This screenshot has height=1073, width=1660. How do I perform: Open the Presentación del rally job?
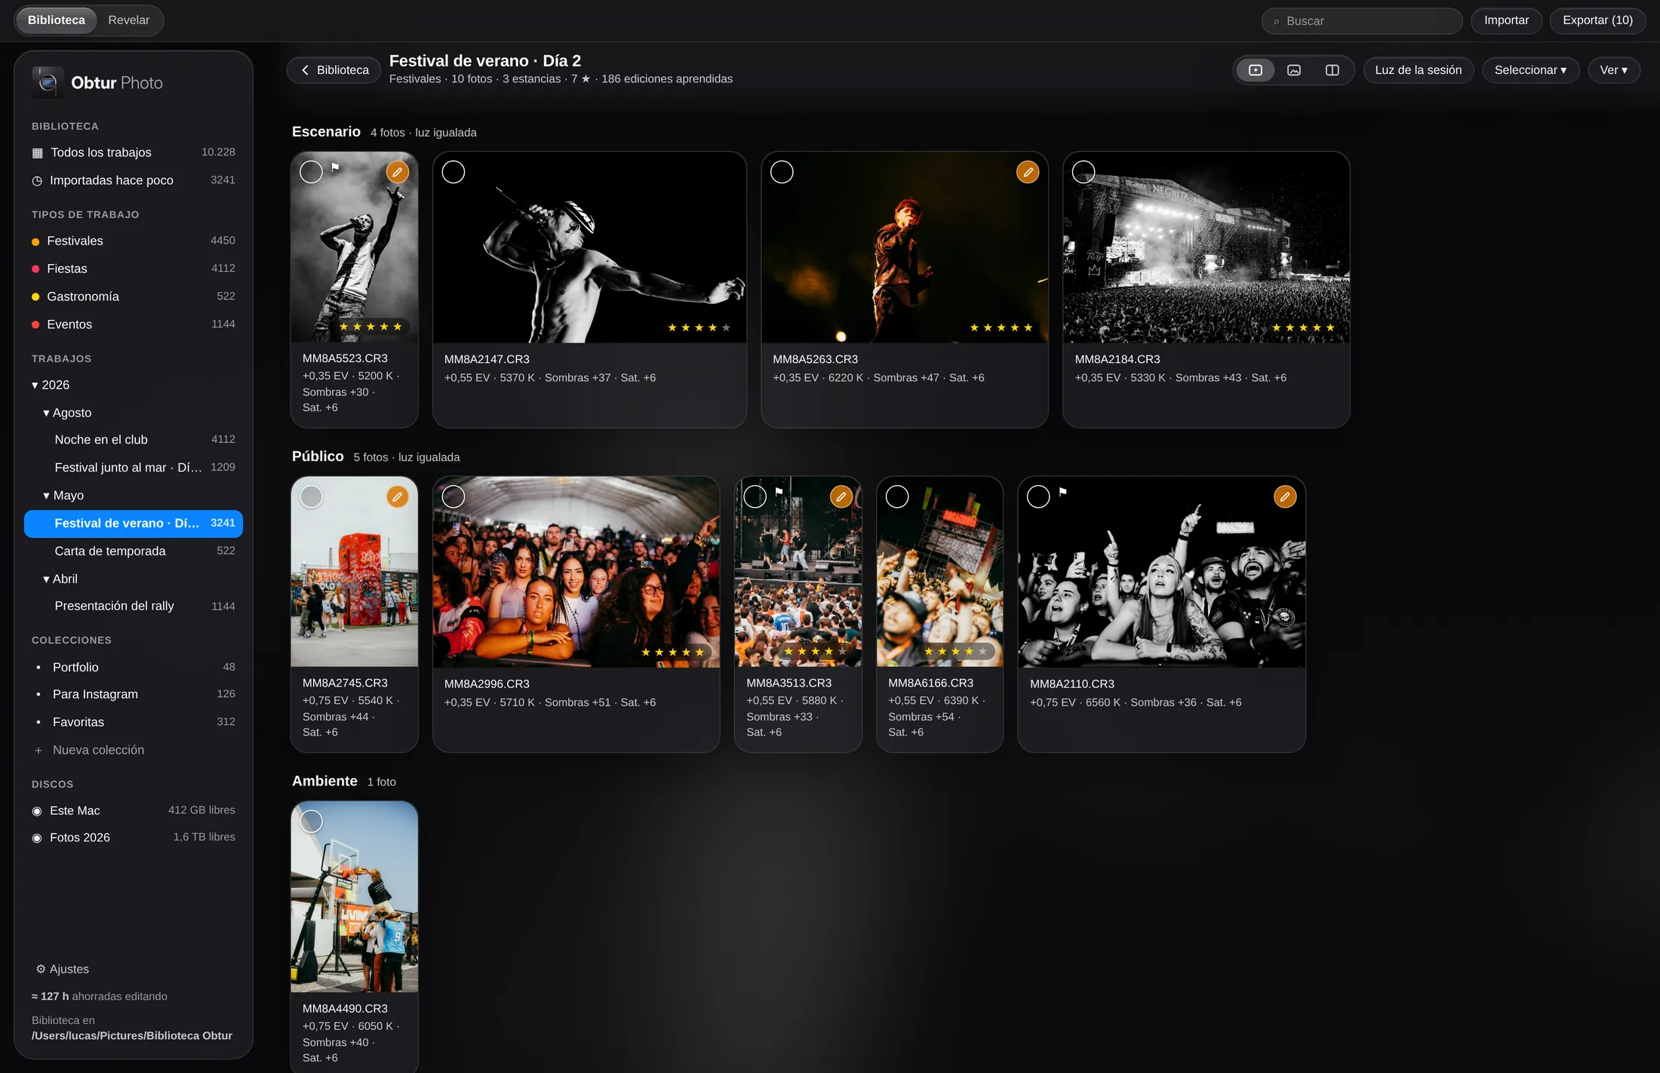[x=134, y=606]
